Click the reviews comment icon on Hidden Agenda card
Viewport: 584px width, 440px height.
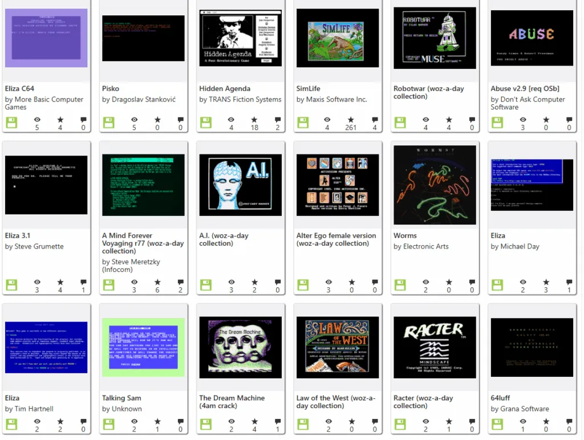(278, 120)
